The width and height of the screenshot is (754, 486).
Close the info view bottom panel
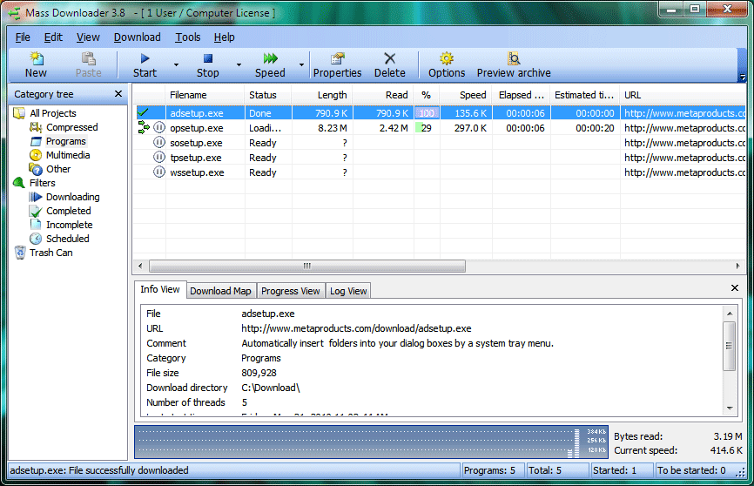point(735,287)
